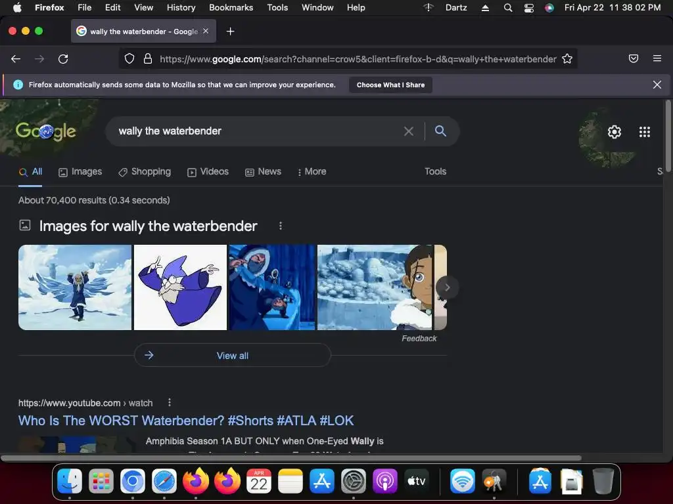Click the Siri icon in the menu bar

click(549, 8)
